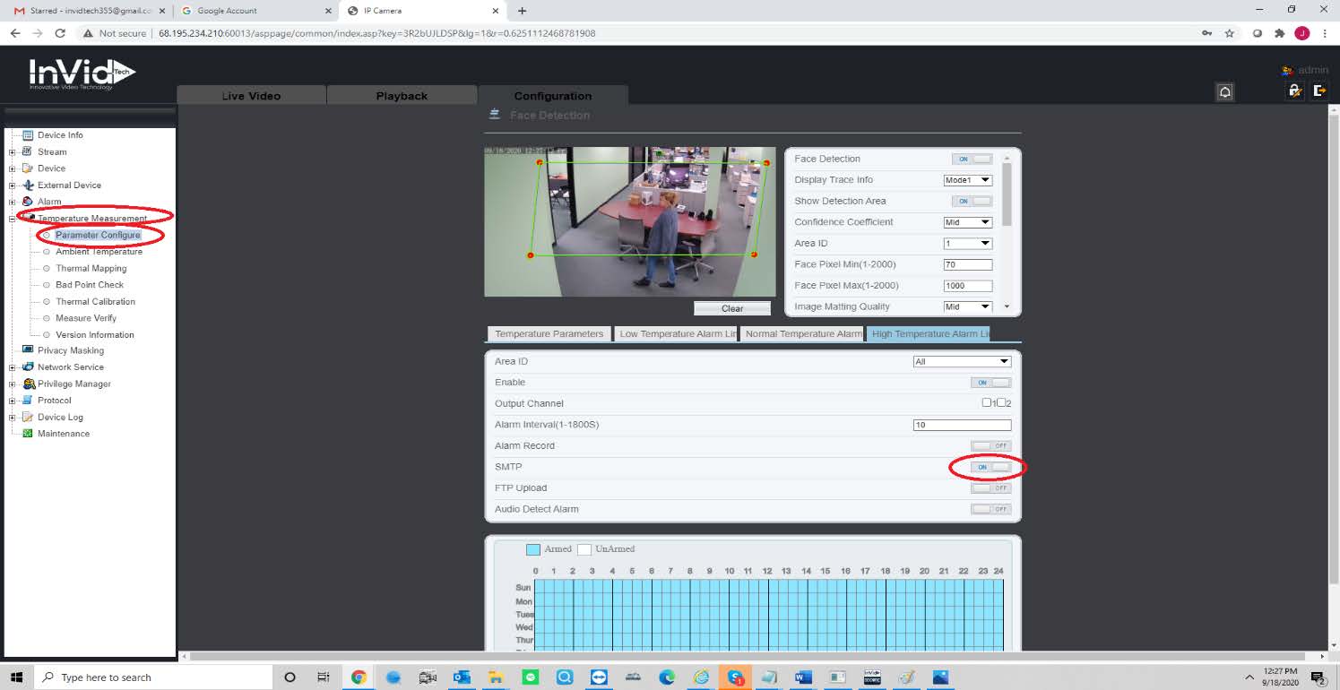Switch to the Live Video tab
1340x690 pixels.
tap(251, 96)
